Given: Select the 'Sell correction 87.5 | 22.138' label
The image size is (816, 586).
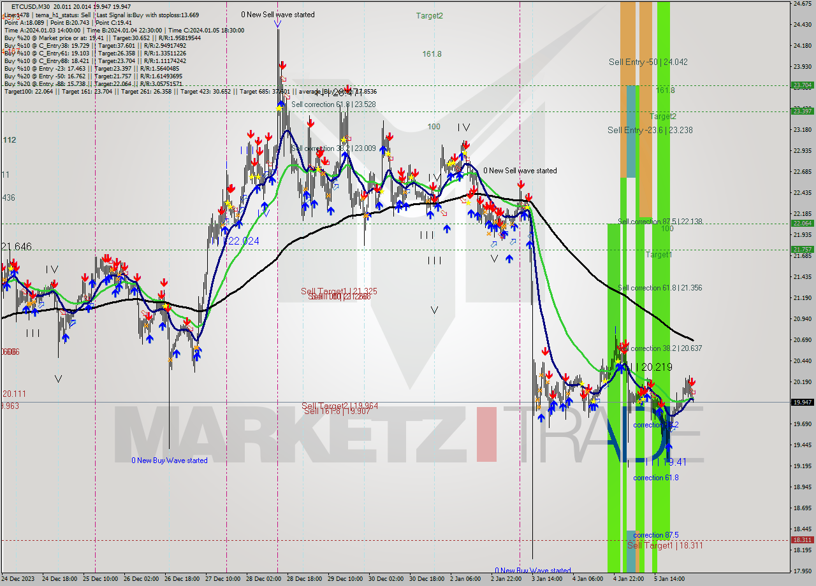Looking at the screenshot, I should pos(660,221).
